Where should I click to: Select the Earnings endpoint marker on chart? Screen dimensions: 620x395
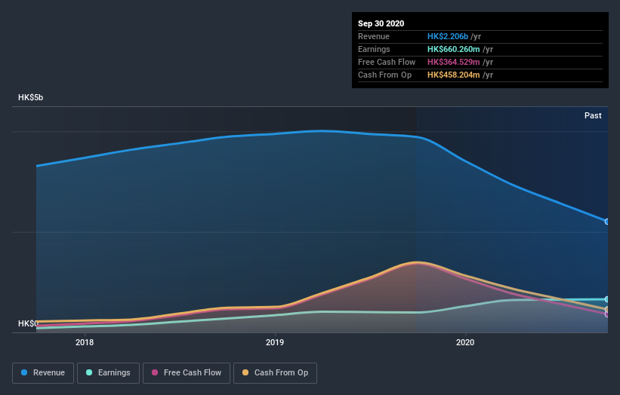607,299
